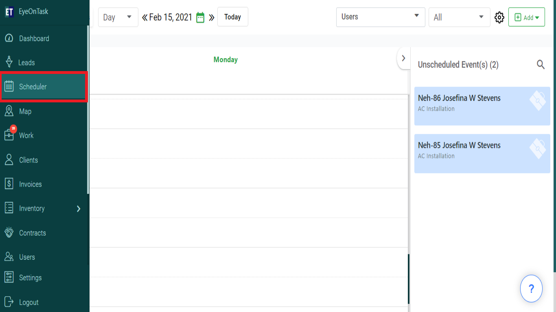Click the Monday column header
The height and width of the screenshot is (312, 556).
(x=225, y=60)
